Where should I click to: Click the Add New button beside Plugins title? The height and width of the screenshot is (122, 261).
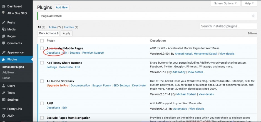tap(62, 7)
